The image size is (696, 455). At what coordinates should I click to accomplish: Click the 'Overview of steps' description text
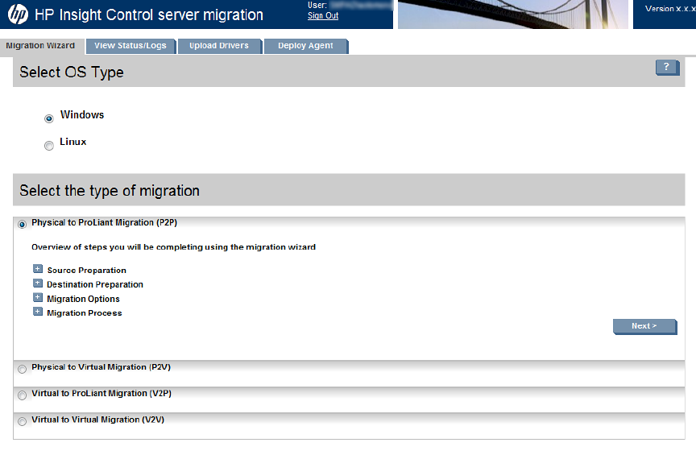click(173, 246)
